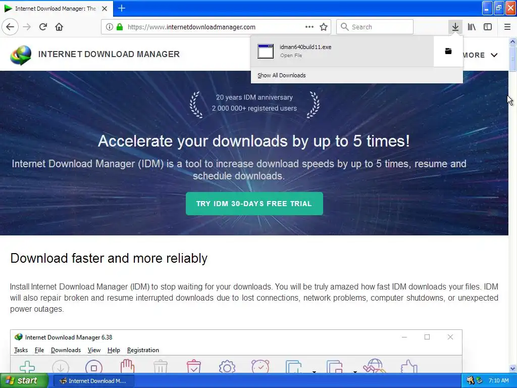Bookmark this page with the star
Screen dimensions: 517x388
[x=324, y=27]
